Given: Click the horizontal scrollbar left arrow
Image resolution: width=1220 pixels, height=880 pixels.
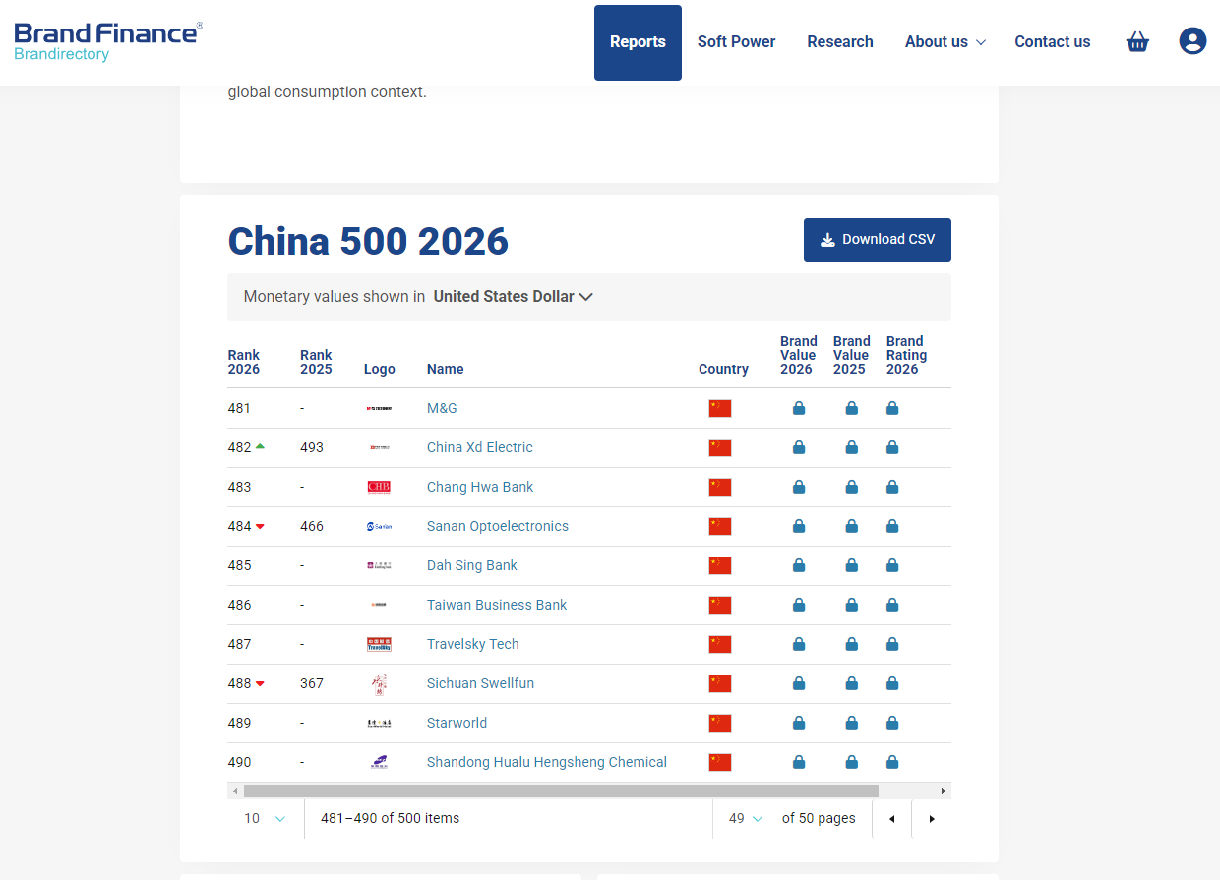Looking at the screenshot, I should (234, 791).
